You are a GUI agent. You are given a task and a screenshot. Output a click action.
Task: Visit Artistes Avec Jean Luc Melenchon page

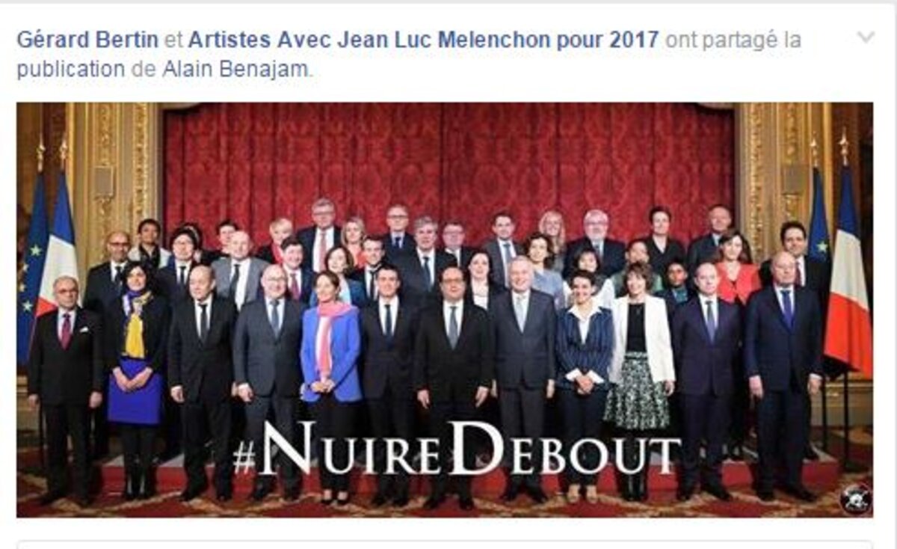pyautogui.click(x=423, y=40)
